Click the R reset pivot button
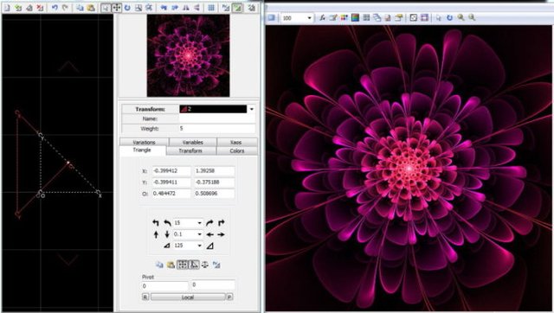The width and height of the screenshot is (554, 313). pos(145,297)
